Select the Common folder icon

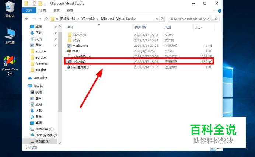click(70, 35)
